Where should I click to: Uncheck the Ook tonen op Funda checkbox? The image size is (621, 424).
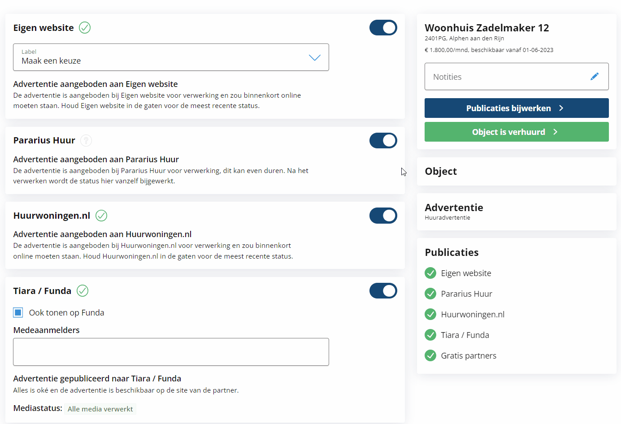coord(18,312)
